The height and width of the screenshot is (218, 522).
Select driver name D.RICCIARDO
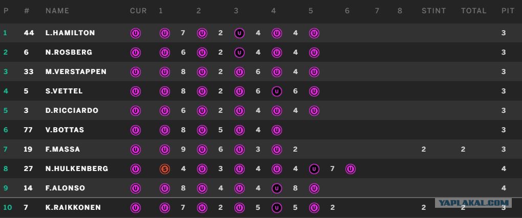[x=72, y=111]
